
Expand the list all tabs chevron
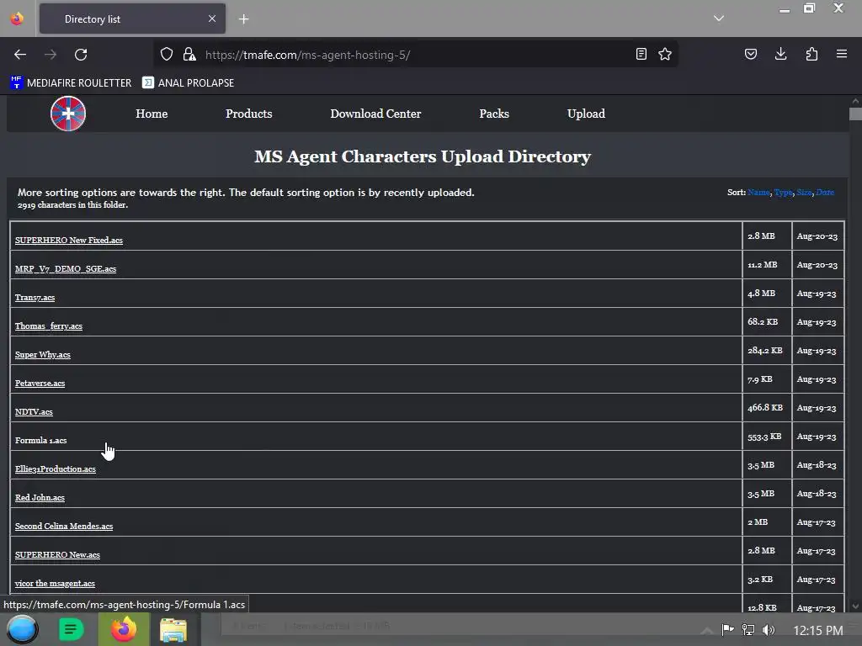[x=719, y=19]
